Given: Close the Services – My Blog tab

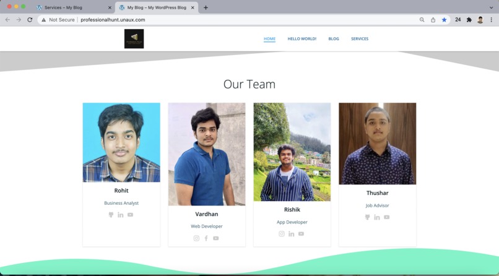Looking at the screenshot, I should click(x=110, y=7).
